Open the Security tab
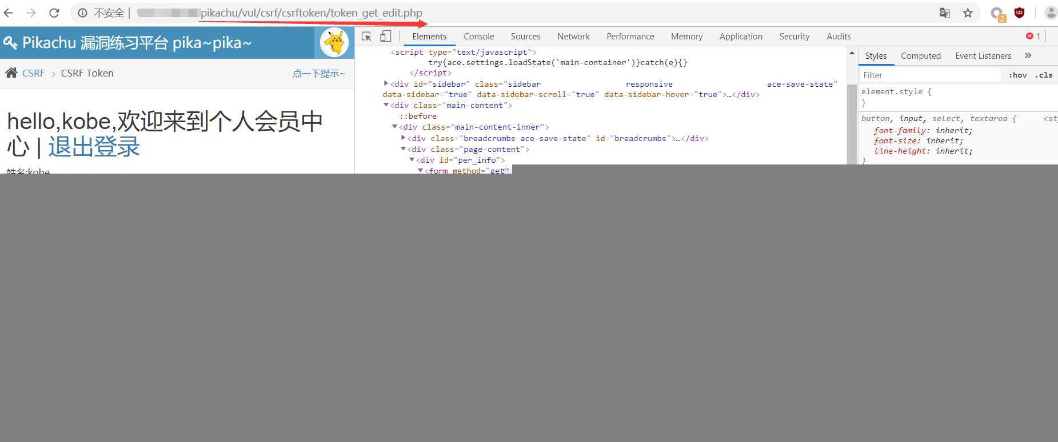The height and width of the screenshot is (442, 1058). coord(794,36)
